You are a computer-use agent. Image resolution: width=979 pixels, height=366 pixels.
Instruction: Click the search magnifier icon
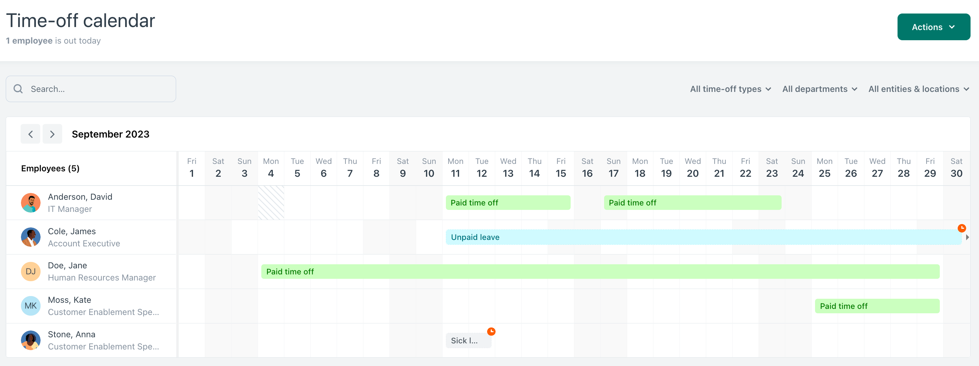coord(18,89)
